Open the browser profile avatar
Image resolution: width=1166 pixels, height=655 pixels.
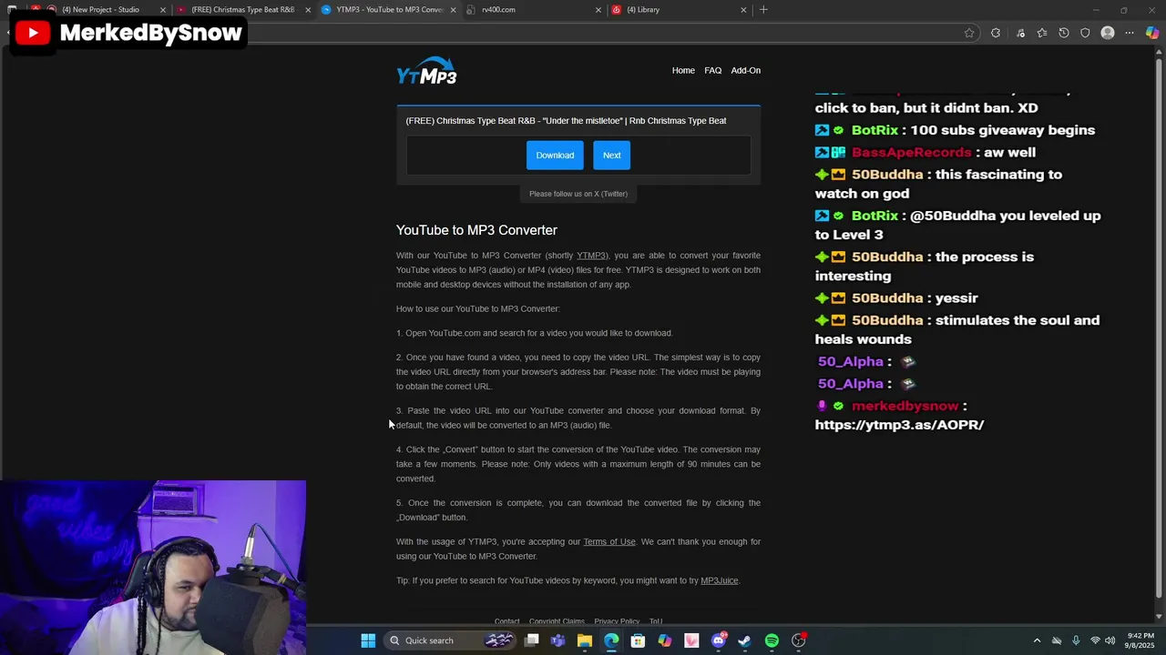[x=1108, y=33]
